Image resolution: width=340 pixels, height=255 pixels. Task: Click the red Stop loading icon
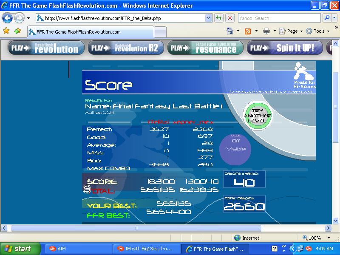coord(230,18)
